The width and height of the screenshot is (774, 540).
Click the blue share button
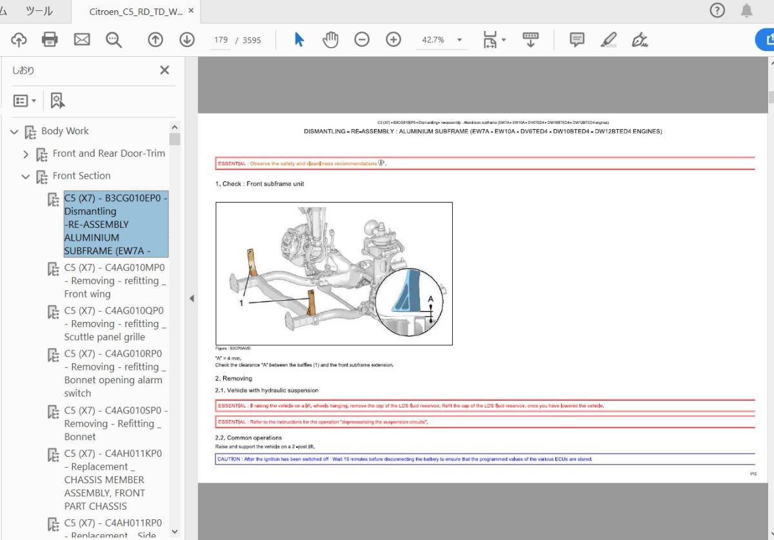[x=766, y=40]
